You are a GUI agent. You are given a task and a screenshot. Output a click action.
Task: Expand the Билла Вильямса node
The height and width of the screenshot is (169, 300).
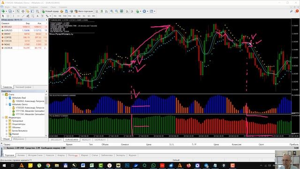pos(7,131)
